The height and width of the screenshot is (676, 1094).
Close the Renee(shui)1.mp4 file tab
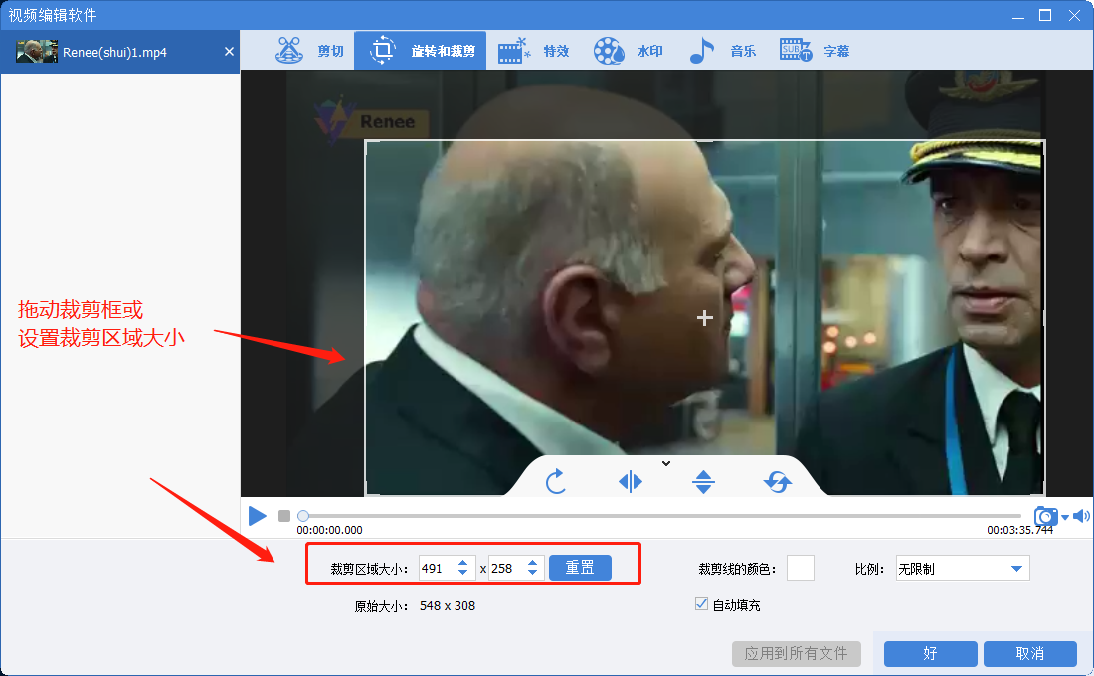pos(229,52)
